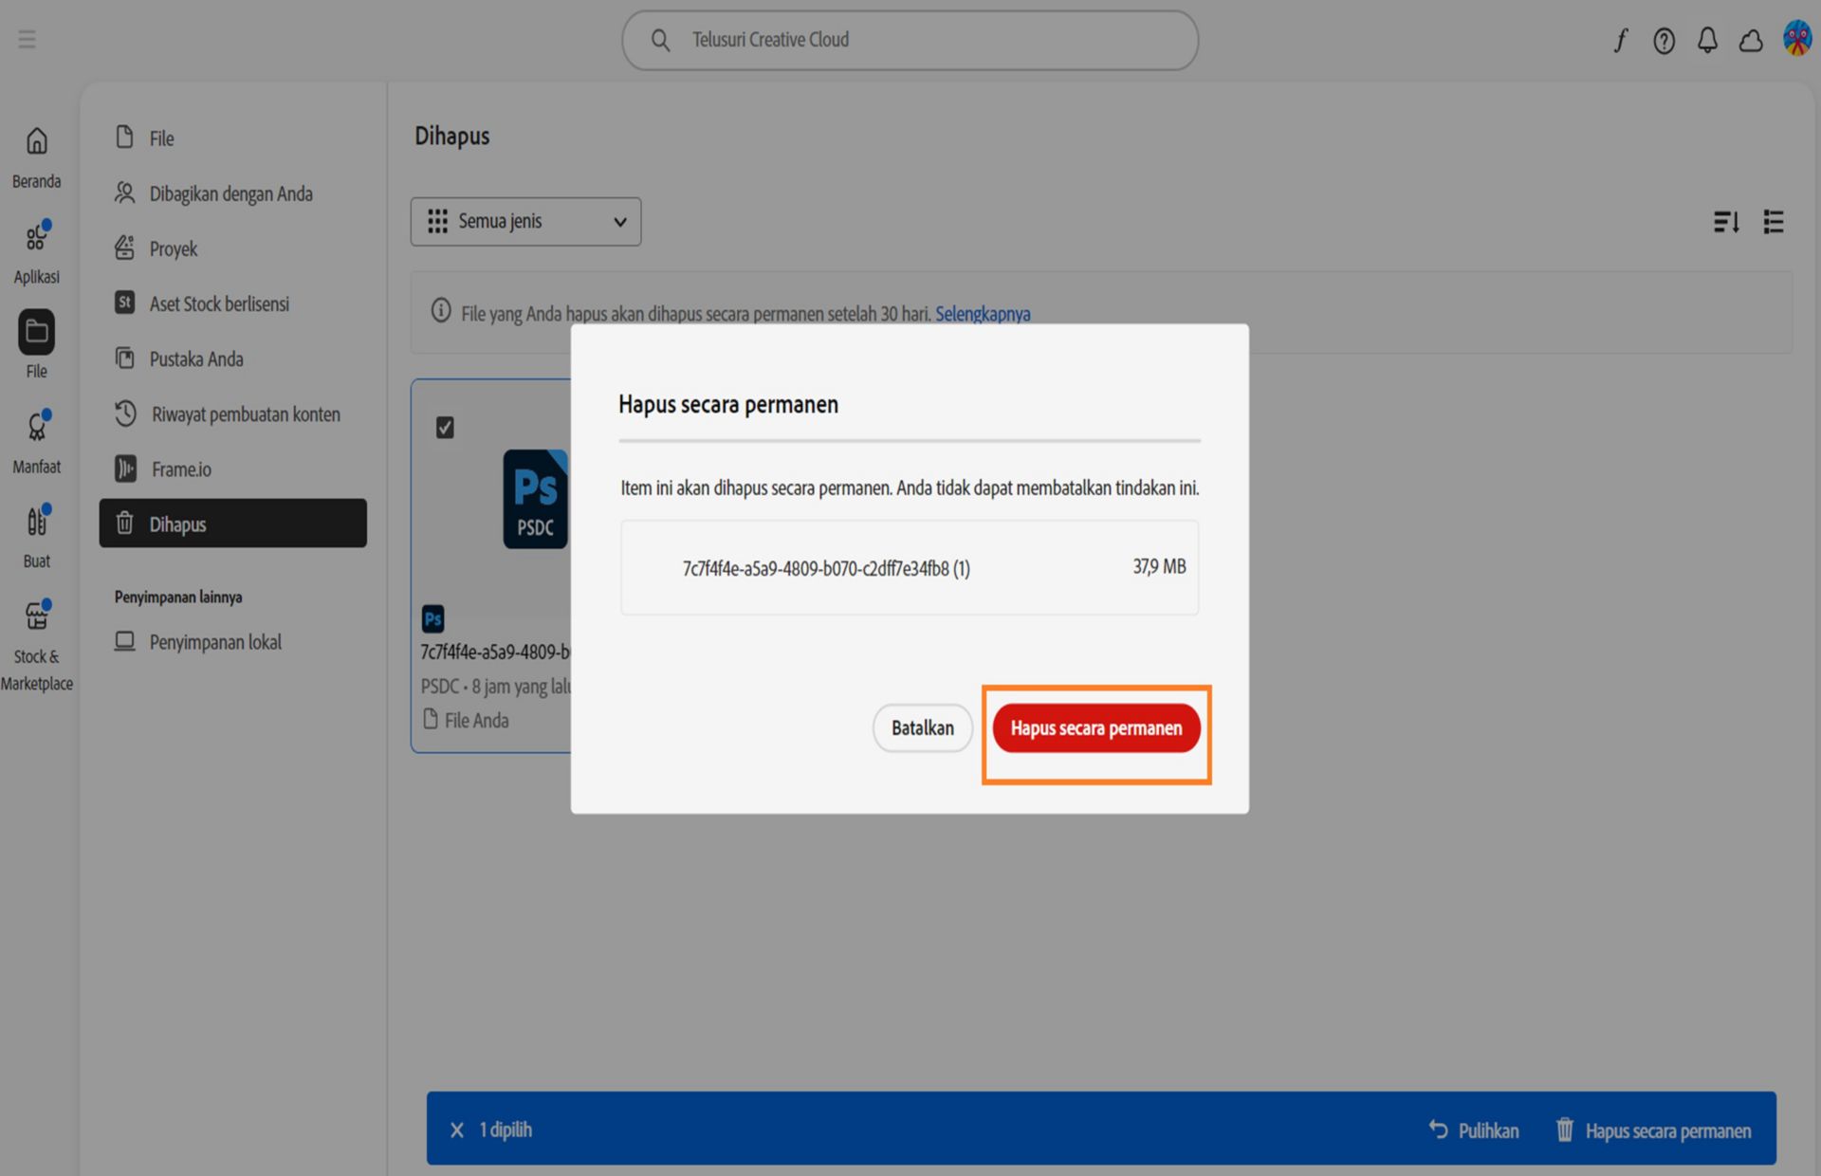Select Dihapus in sidebar
The image size is (1821, 1176).
[x=232, y=524]
